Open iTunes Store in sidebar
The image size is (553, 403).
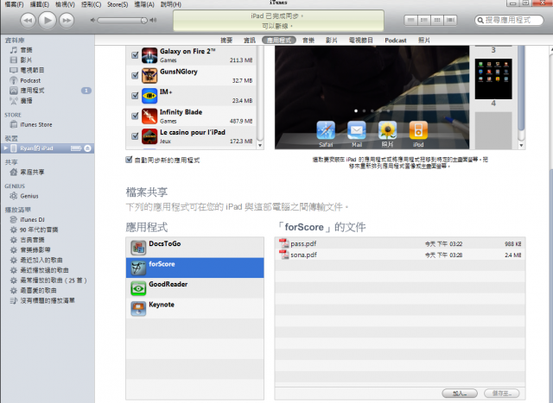(x=35, y=124)
